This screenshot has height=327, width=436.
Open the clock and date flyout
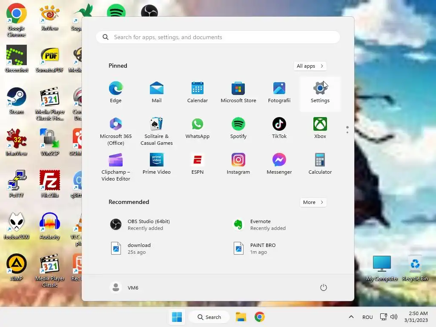click(x=416, y=317)
